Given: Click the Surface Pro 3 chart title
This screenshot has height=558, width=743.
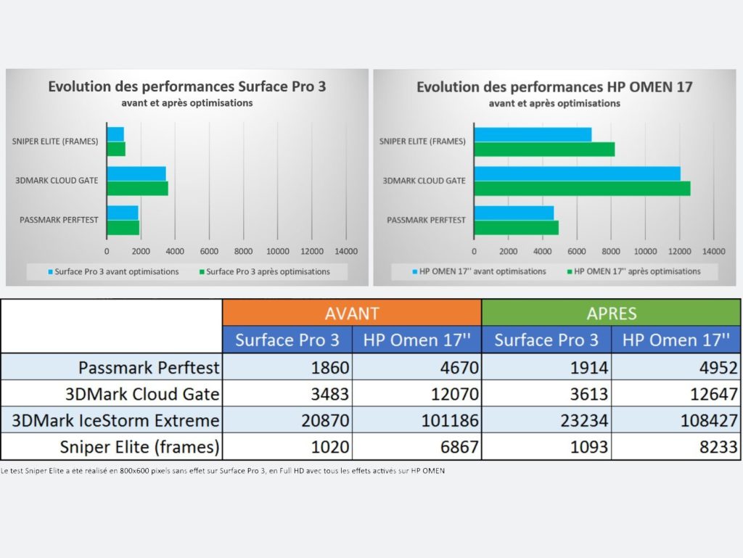Looking at the screenshot, I should (187, 86).
